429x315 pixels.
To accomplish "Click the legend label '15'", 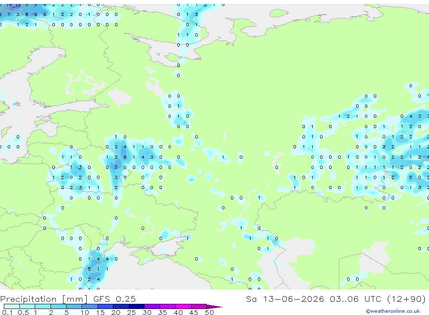I will coord(100,312).
